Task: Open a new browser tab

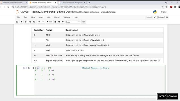Action: click(x=89, y=3)
